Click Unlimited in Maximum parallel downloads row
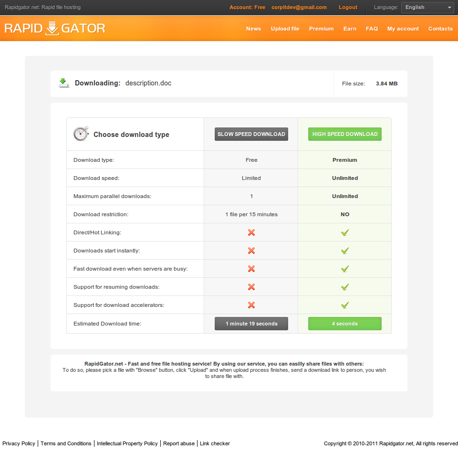Screen dimensions: 458x452 (x=344, y=196)
